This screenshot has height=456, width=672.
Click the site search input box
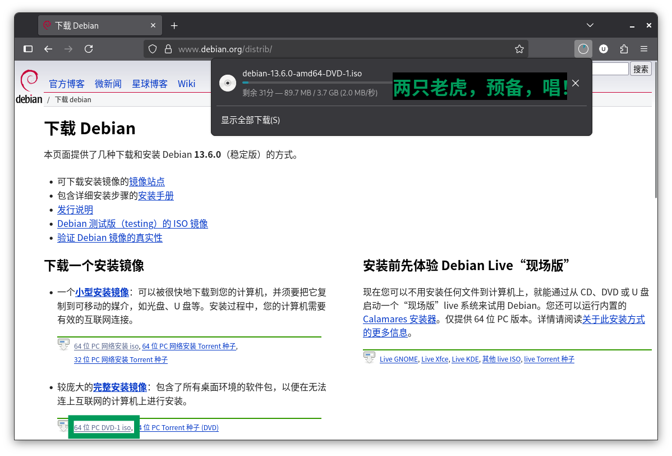coord(610,69)
